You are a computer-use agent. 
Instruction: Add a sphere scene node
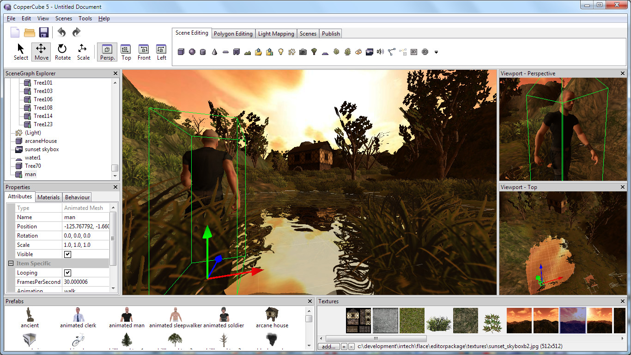[192, 52]
